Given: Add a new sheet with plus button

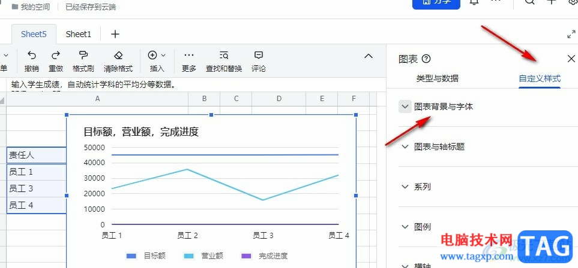Looking at the screenshot, I should point(115,34).
